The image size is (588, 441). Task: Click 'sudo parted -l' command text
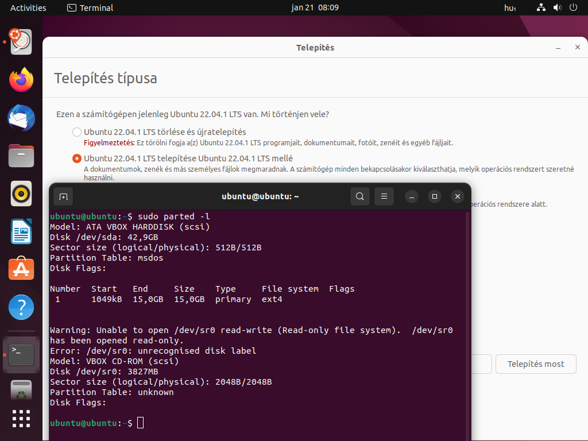173,216
